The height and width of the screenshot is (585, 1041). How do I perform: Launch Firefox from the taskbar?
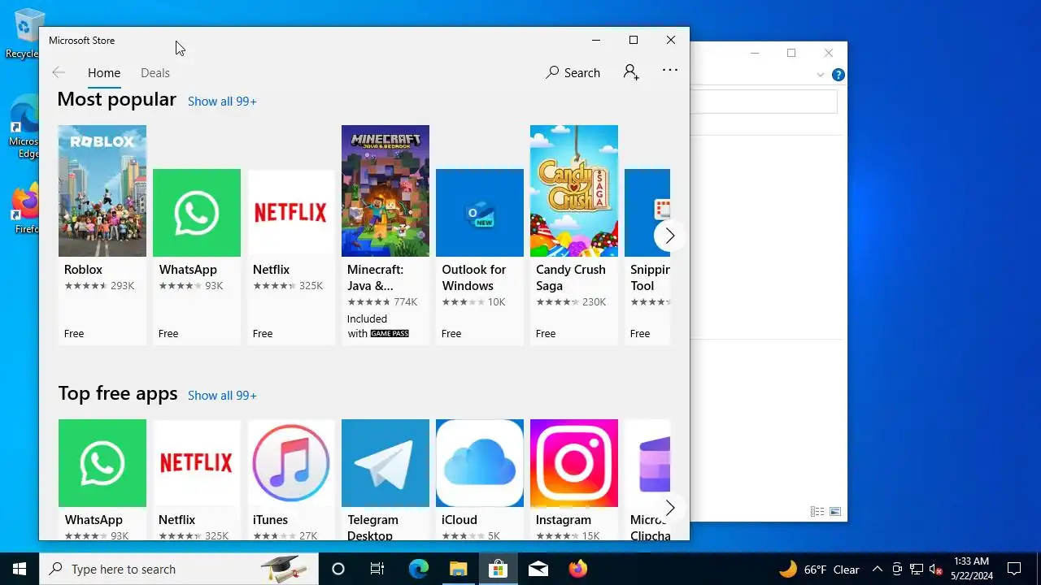[577, 569]
